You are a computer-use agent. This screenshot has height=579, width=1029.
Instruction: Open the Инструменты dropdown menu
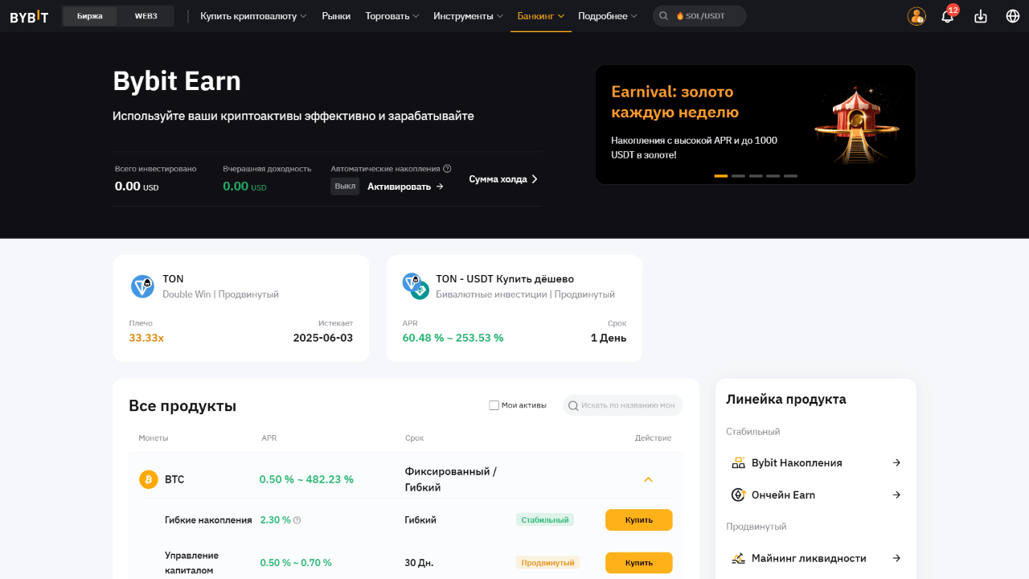tap(468, 16)
